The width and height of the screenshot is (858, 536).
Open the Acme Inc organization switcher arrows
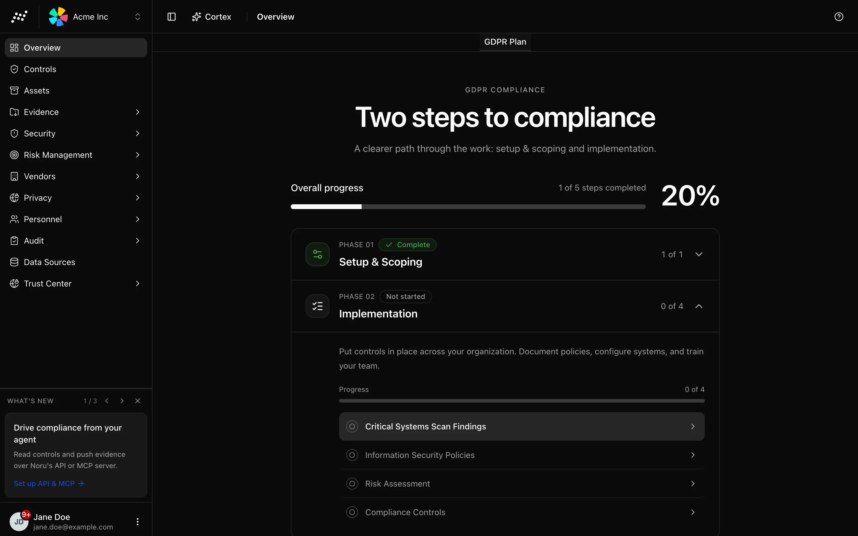click(138, 17)
